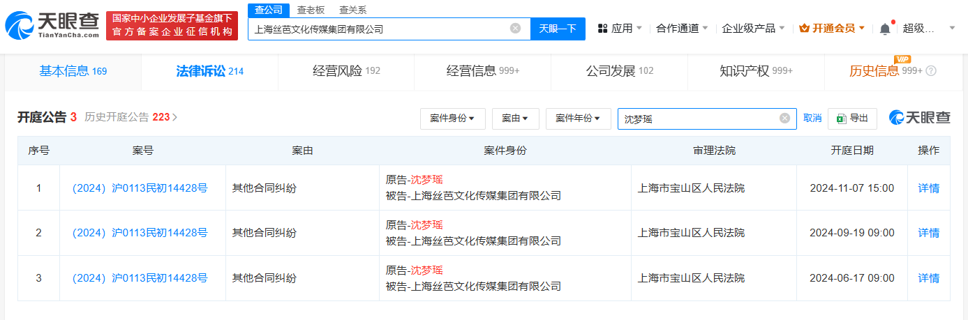
Task: Click 取消 next to filter box
Action: [812, 119]
